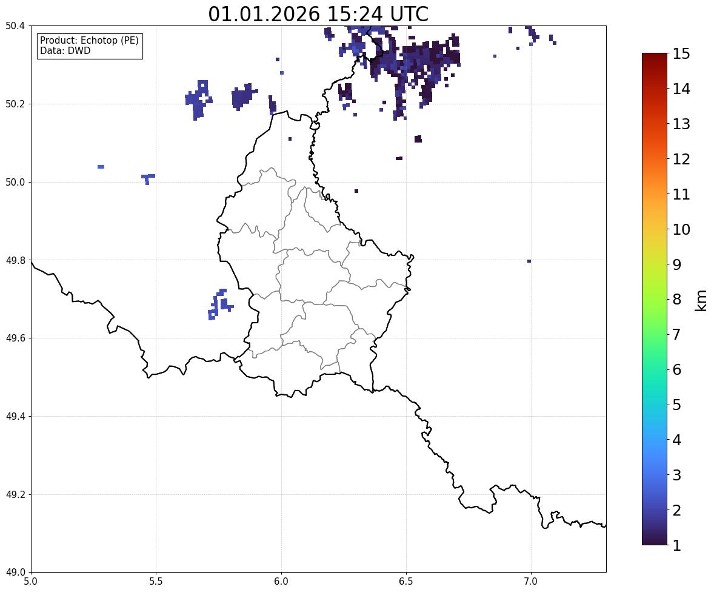The width and height of the screenshot is (714, 592).
Task: Click the colorbar tick label 13
Action: (681, 124)
